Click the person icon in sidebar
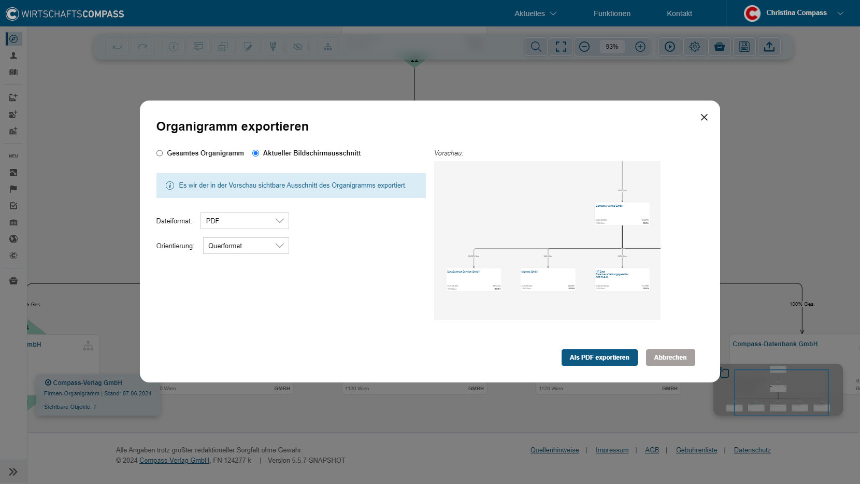 (x=13, y=55)
